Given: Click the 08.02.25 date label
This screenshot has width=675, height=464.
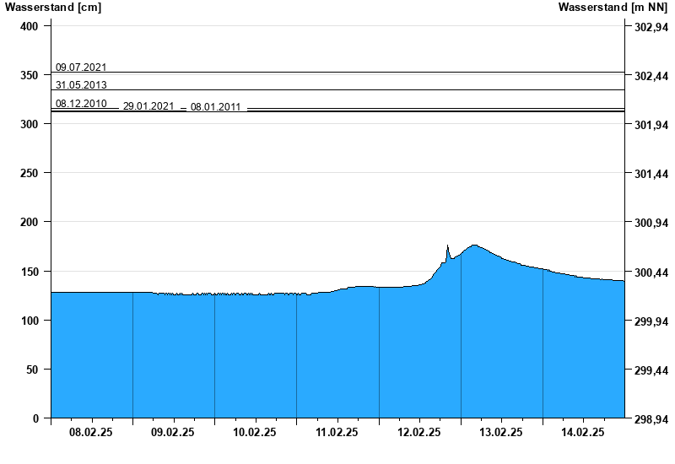Looking at the screenshot, I should [91, 432].
